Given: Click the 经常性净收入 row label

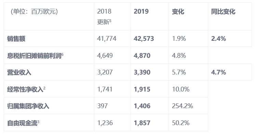Looking at the screenshot, I should [26, 89].
